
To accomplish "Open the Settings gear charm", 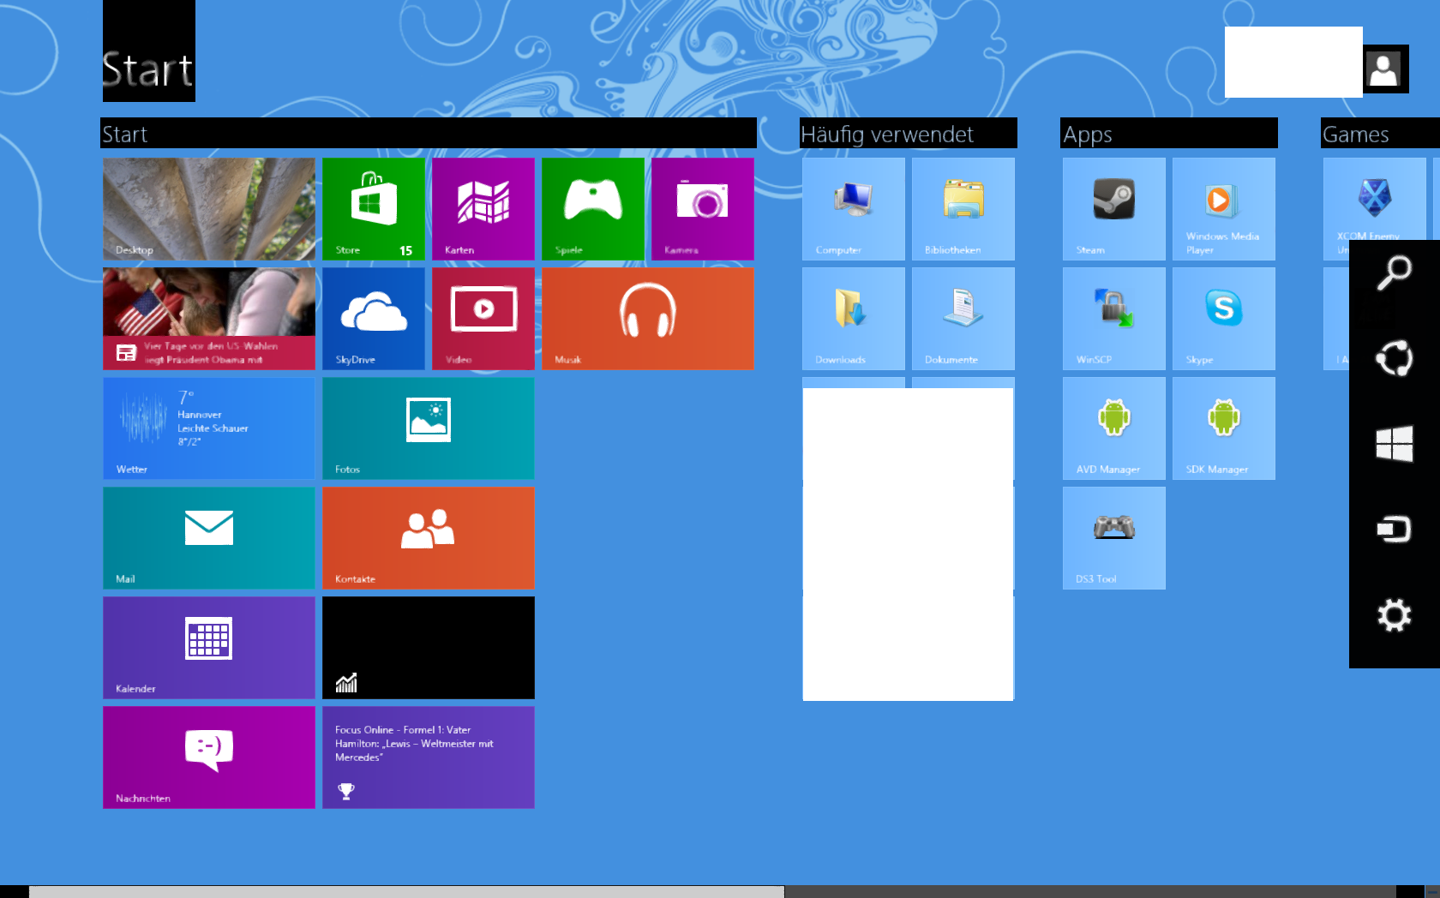I will click(x=1395, y=615).
